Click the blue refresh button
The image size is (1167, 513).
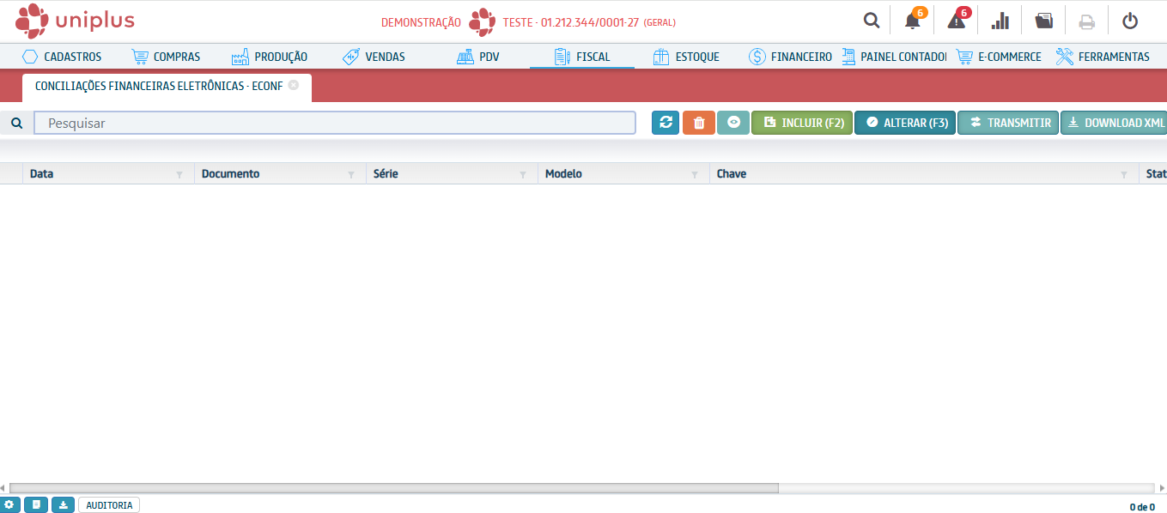click(666, 123)
